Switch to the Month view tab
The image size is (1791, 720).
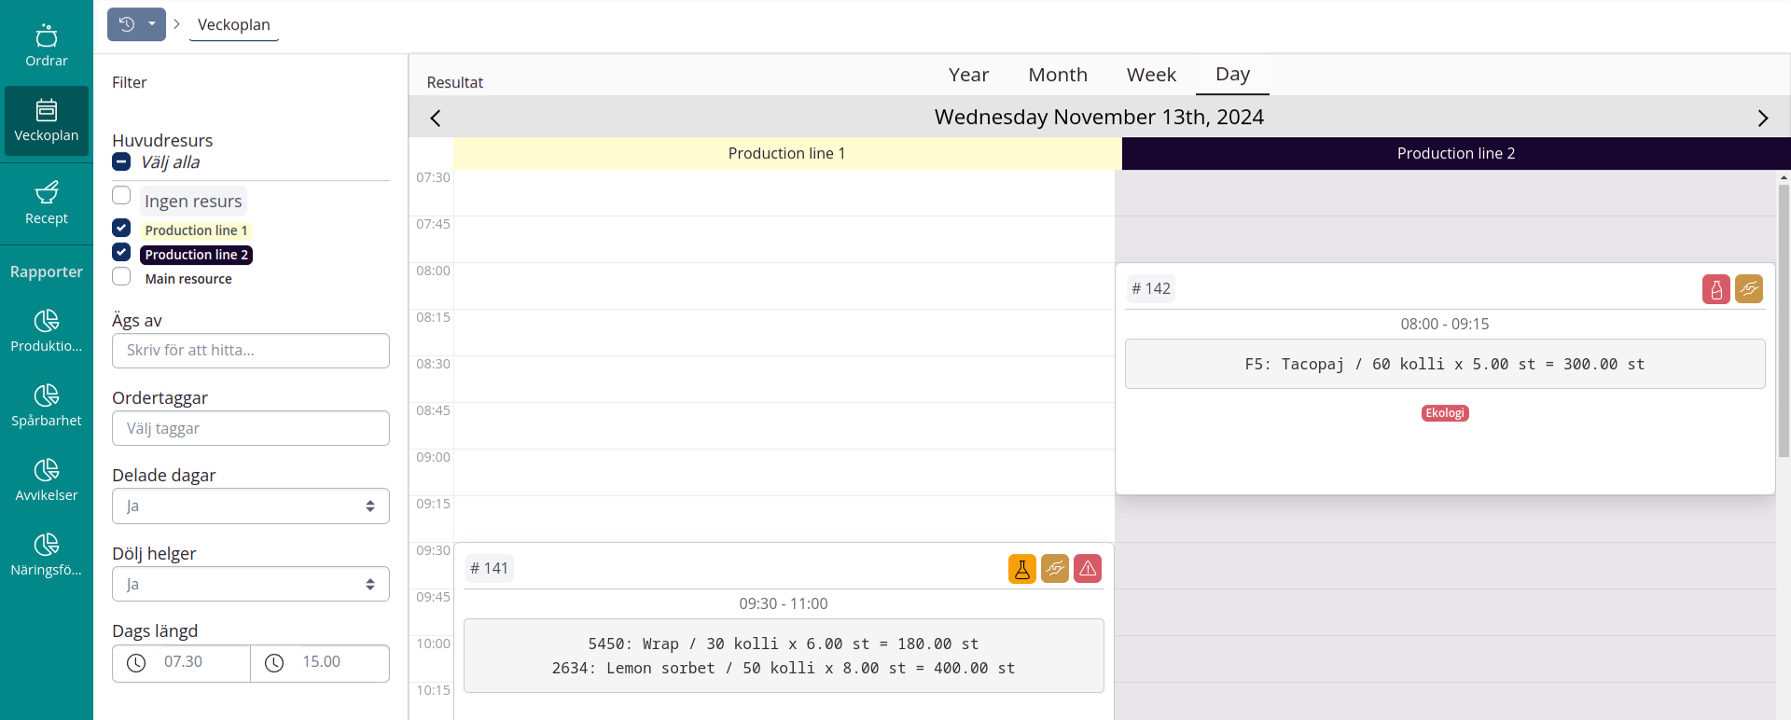1057,75
